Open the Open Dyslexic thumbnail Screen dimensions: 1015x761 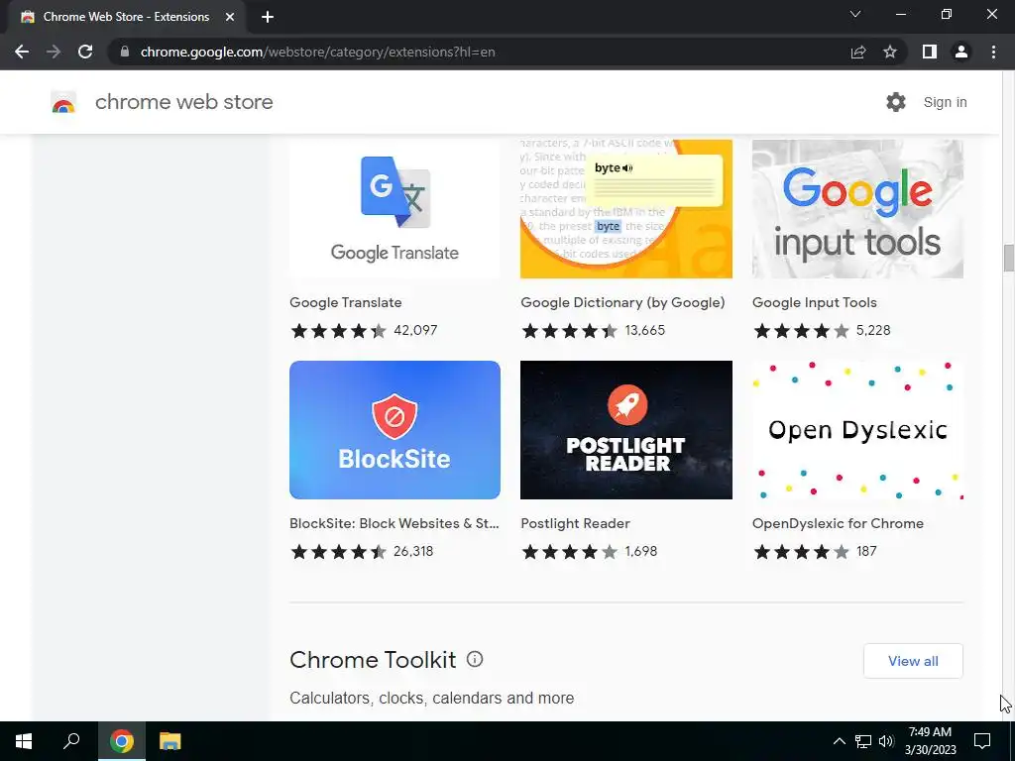[857, 430]
